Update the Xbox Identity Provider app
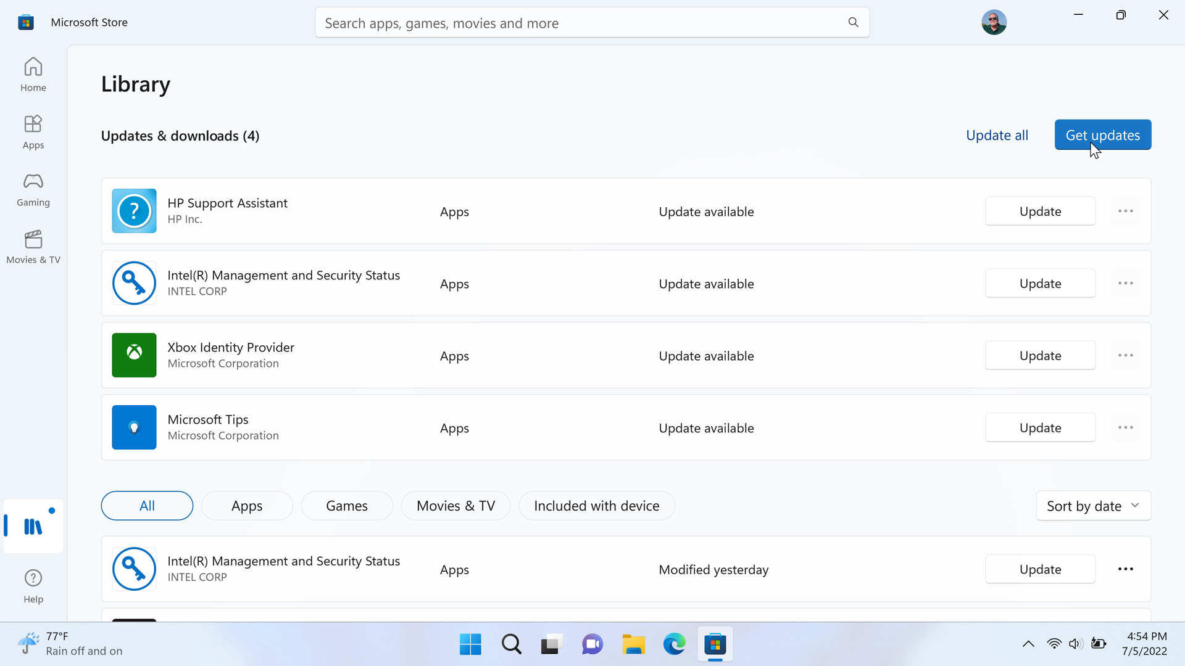The height and width of the screenshot is (666, 1185). coord(1040,355)
